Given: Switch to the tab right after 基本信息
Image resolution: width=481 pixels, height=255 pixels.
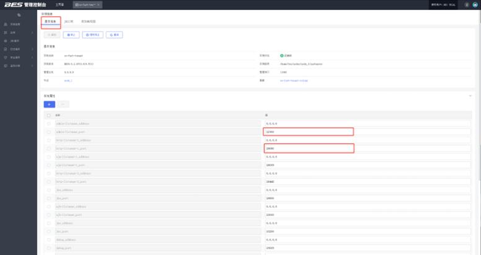Looking at the screenshot, I should click(69, 22).
